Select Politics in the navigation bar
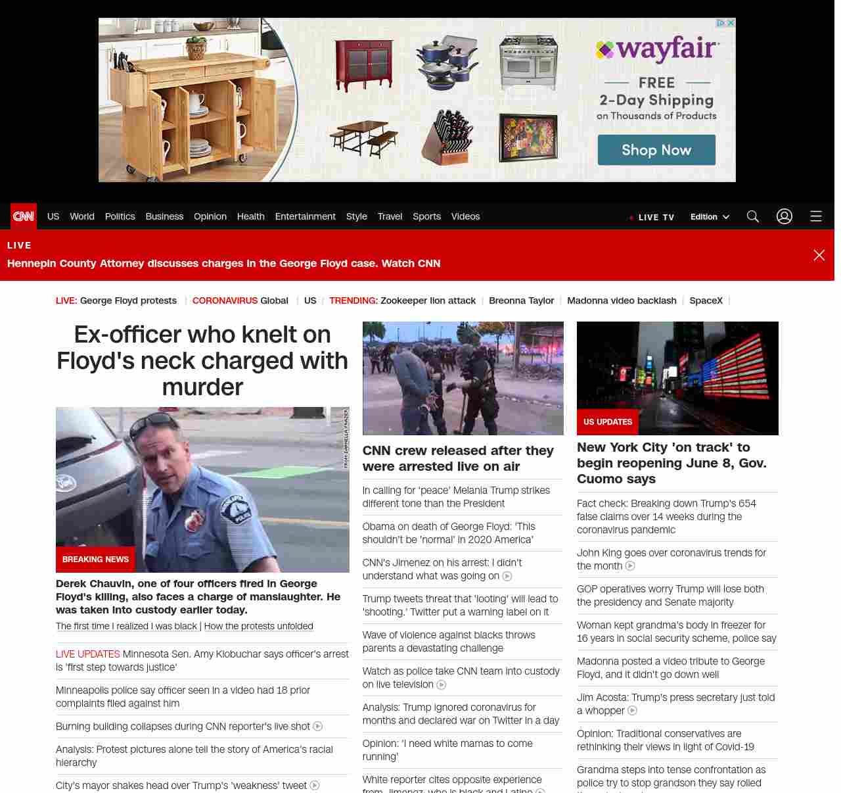This screenshot has width=841, height=793. (120, 216)
